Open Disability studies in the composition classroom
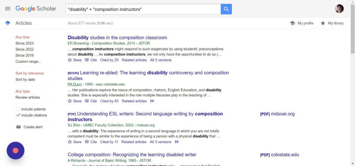 [117, 38]
